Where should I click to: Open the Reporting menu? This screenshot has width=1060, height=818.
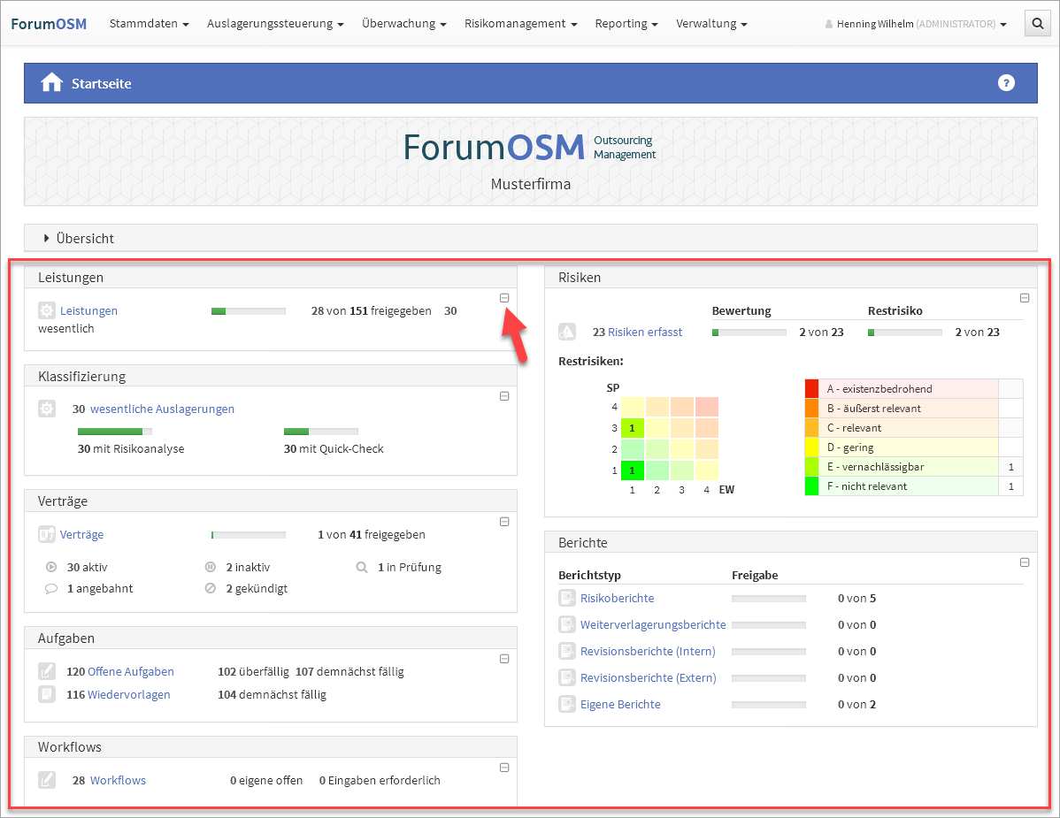coord(626,24)
